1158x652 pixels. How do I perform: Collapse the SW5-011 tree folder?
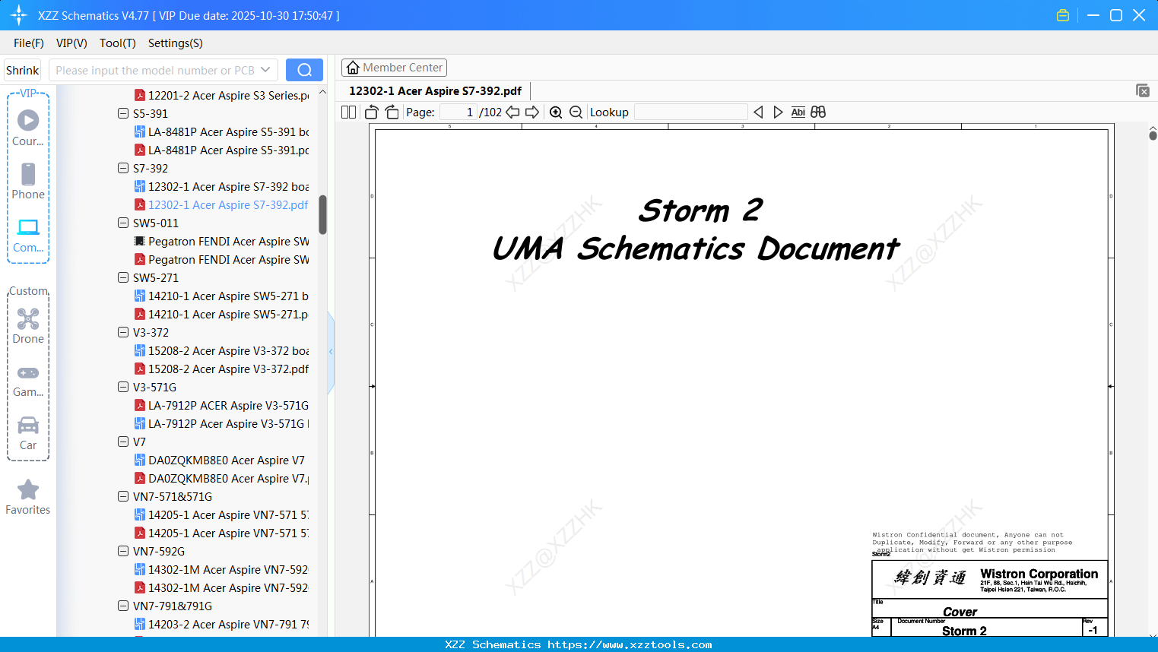point(123,223)
